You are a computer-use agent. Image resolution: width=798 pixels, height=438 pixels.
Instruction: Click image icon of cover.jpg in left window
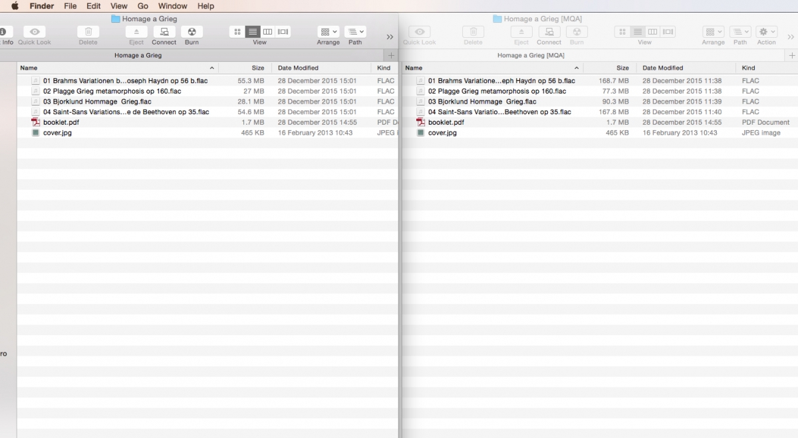(36, 133)
